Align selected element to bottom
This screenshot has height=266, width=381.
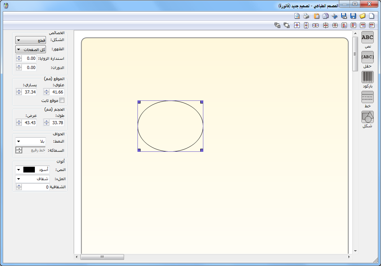[x=344, y=25]
